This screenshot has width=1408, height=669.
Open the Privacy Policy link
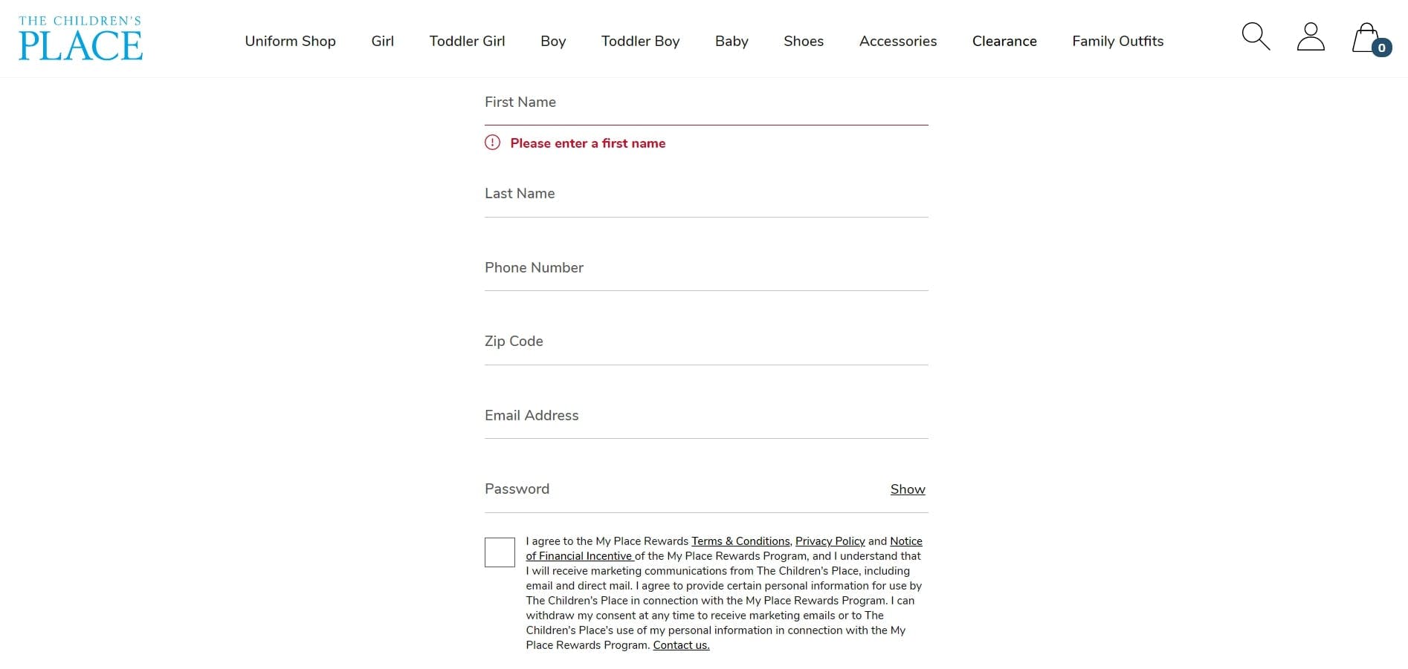coord(830,541)
